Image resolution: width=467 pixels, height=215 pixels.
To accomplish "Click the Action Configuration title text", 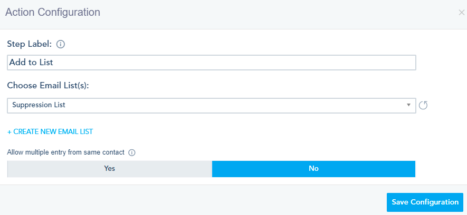I will coord(53,12).
